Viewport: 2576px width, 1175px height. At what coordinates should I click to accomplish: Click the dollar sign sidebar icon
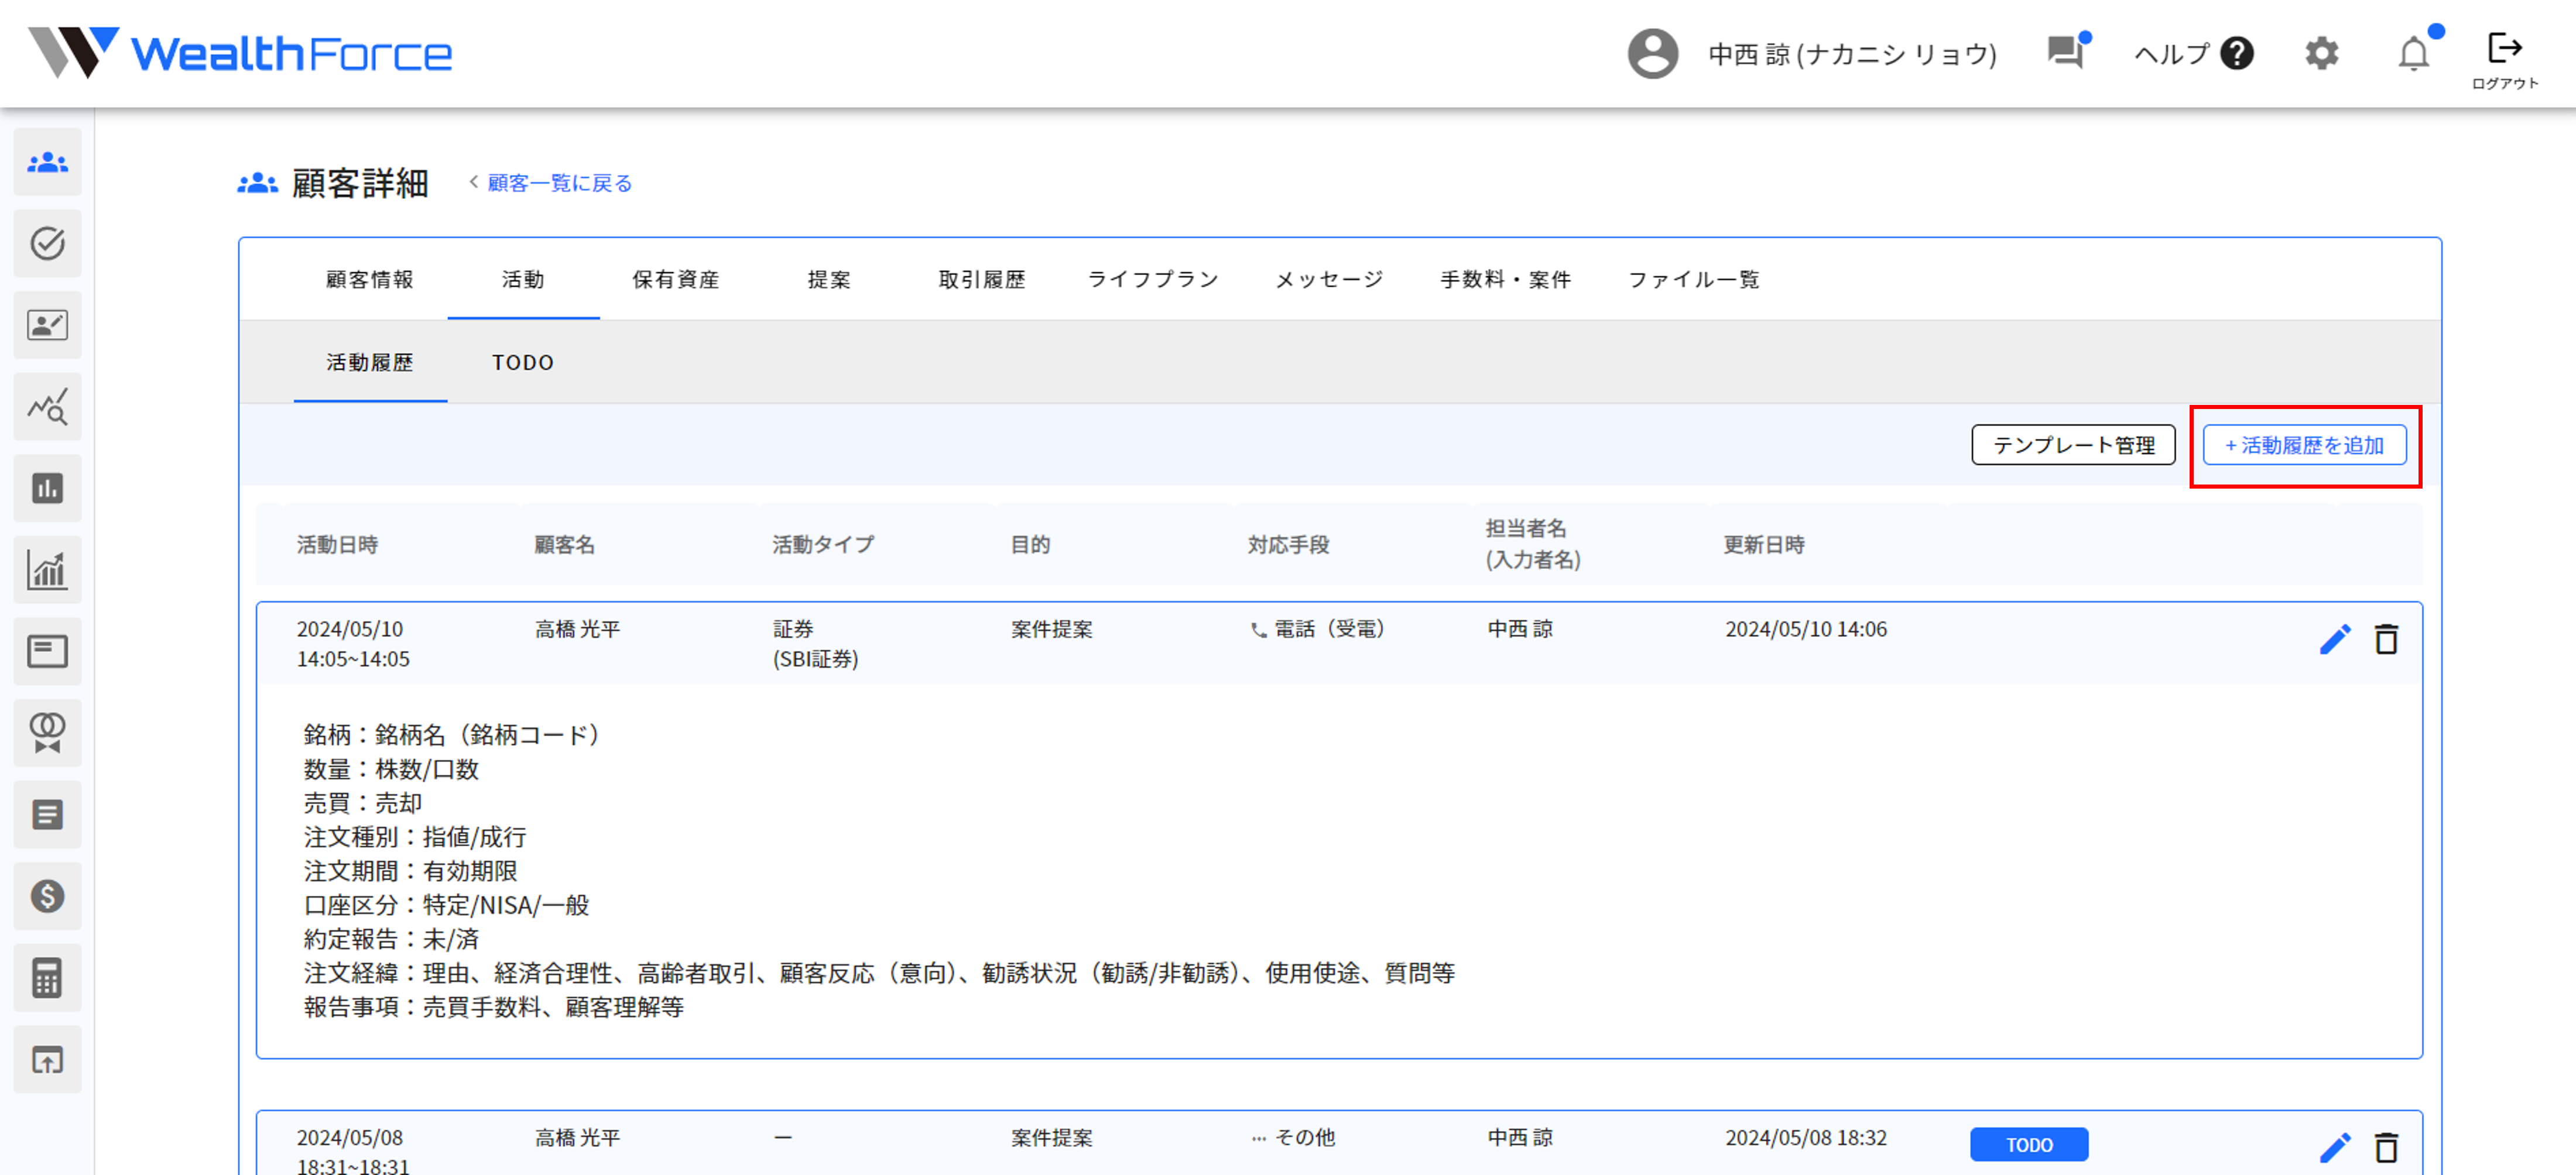point(47,895)
